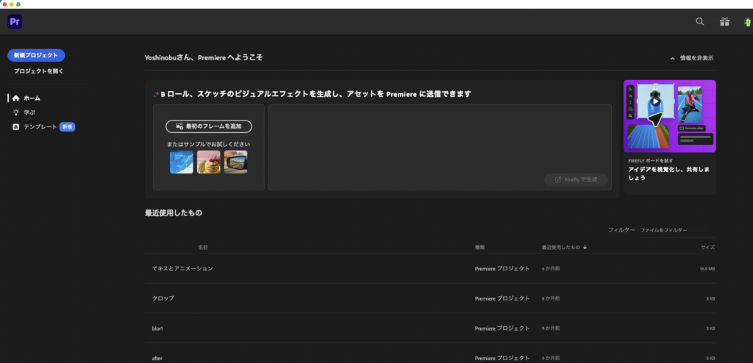Open the クロップ project
The width and height of the screenshot is (753, 363).
point(163,298)
